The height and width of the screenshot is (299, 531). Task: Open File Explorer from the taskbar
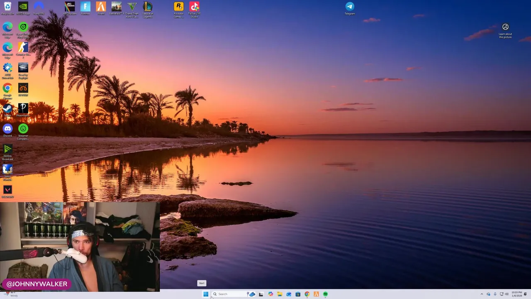tap(280, 294)
